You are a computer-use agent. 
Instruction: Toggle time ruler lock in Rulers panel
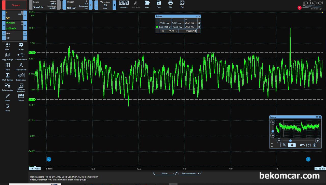[x=199, y=23]
